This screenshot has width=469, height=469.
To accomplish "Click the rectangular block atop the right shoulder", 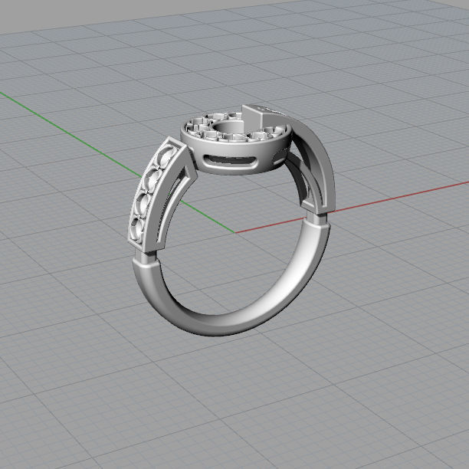I will pos(254,116).
